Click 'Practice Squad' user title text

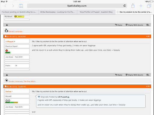[x=11, y=46]
